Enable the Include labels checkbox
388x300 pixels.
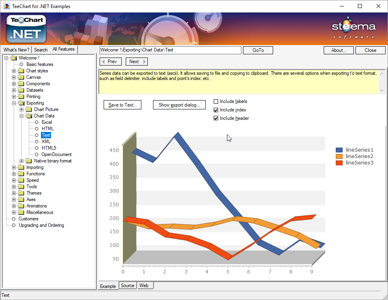(216, 102)
